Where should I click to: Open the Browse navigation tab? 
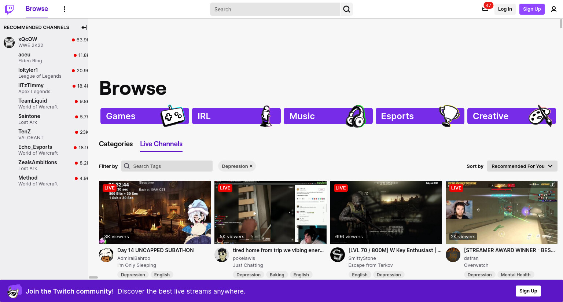click(x=37, y=9)
